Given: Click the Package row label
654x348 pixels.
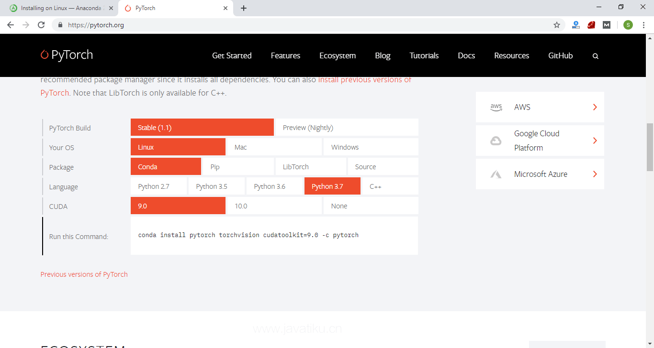Looking at the screenshot, I should pos(61,167).
